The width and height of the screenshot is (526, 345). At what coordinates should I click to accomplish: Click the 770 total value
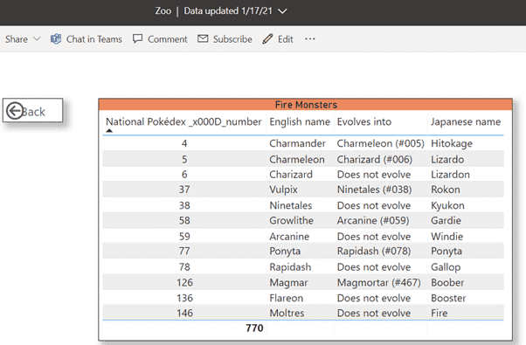tap(254, 328)
